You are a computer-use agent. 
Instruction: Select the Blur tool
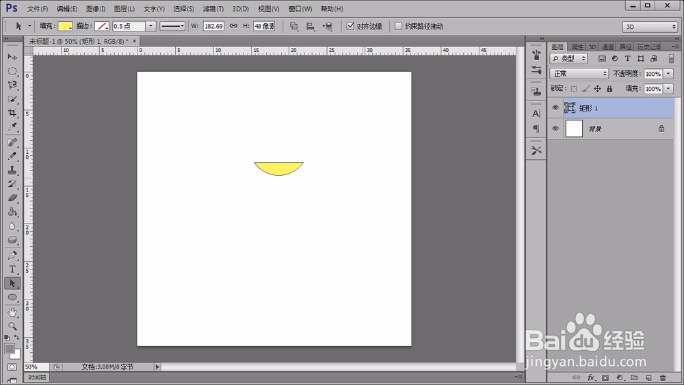point(12,226)
